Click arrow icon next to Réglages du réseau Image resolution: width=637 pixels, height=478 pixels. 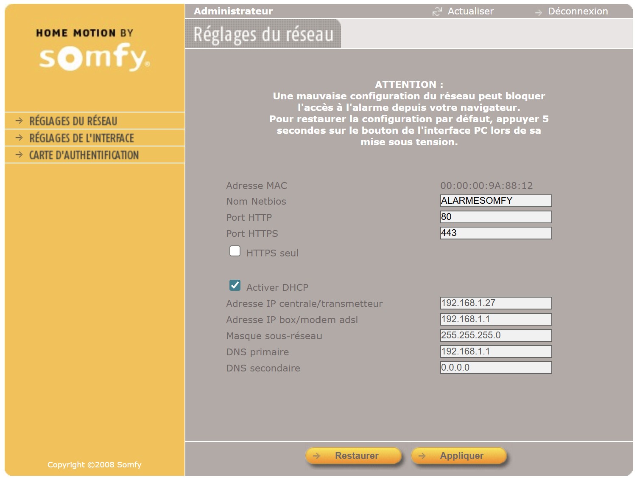(19, 121)
